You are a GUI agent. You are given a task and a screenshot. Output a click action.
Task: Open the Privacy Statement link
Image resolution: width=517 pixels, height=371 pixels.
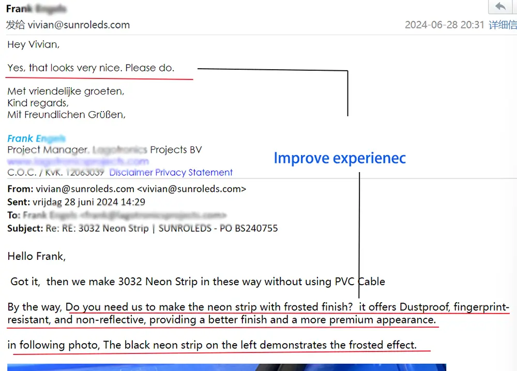pos(194,172)
